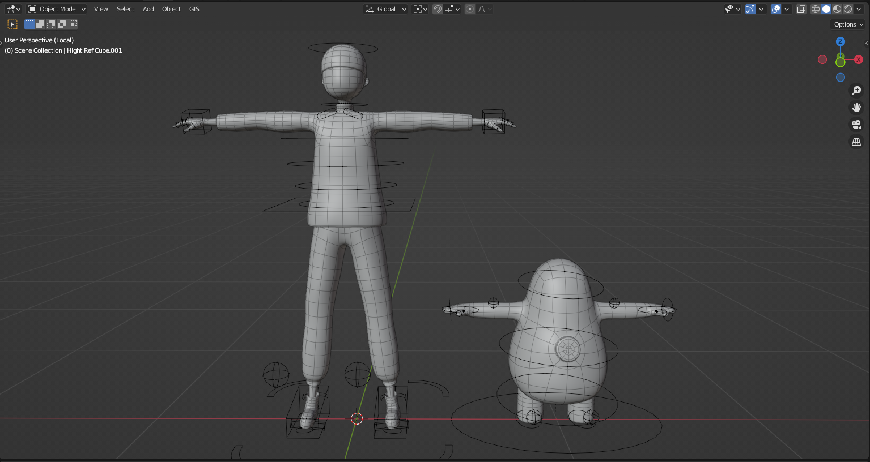Choose the Intersect Selection mode
The height and width of the screenshot is (462, 870).
point(73,24)
